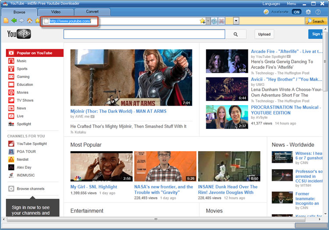Open Sports category icon in sidebar
Screen dimensions: 329x230
pos(11,69)
